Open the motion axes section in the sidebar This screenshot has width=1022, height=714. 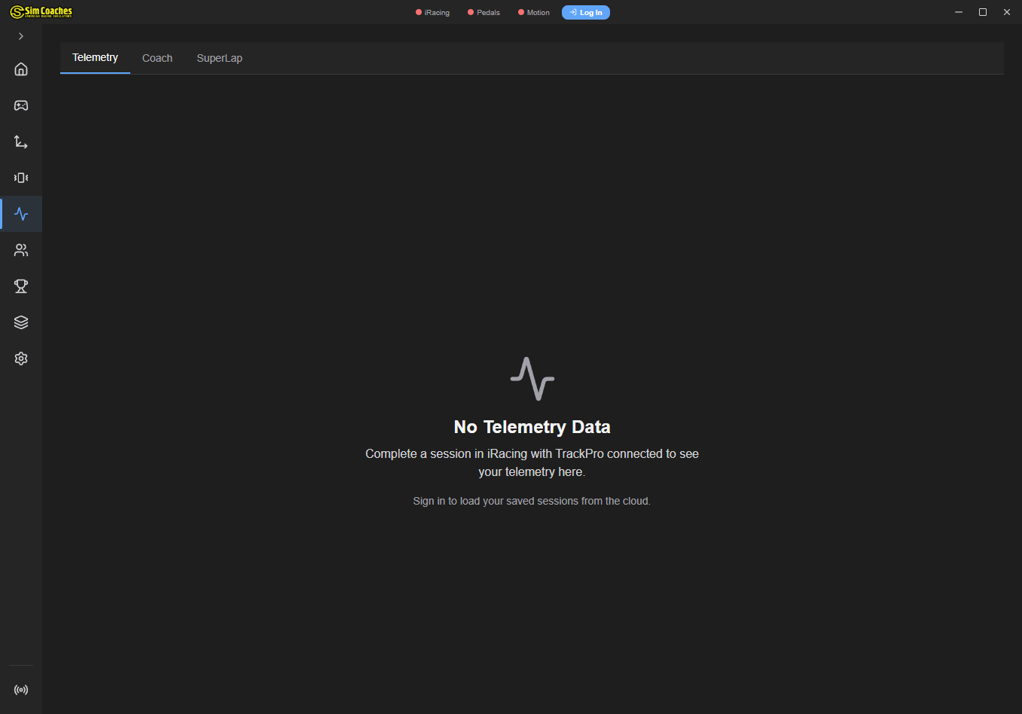pos(20,142)
